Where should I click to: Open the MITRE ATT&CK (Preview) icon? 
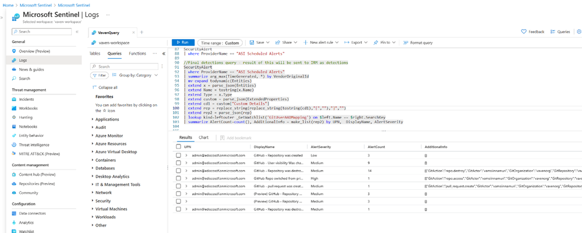pos(14,154)
